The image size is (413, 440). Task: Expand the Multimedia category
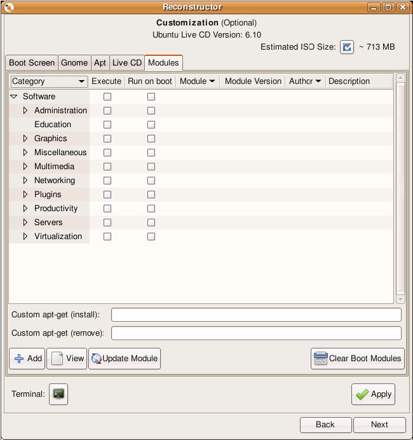[25, 167]
